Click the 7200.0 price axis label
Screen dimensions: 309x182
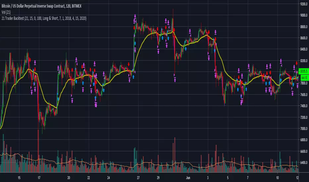[304, 117]
